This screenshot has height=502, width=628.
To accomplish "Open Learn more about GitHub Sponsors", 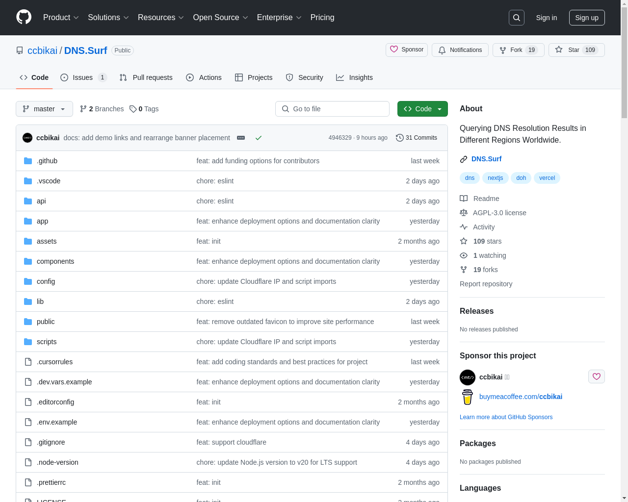I will pyautogui.click(x=506, y=417).
